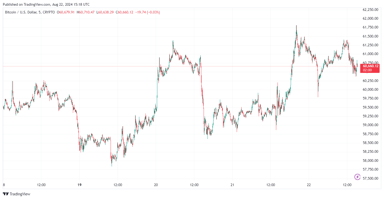This screenshot has width=384, height=199.
Task: Click the countdown timer 02:00 under the price
Action: 367,70
